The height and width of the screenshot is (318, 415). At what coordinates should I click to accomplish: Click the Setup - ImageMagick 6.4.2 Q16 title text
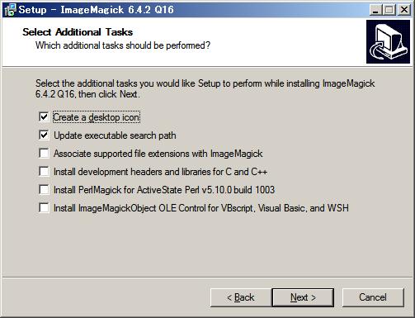pyautogui.click(x=97, y=10)
